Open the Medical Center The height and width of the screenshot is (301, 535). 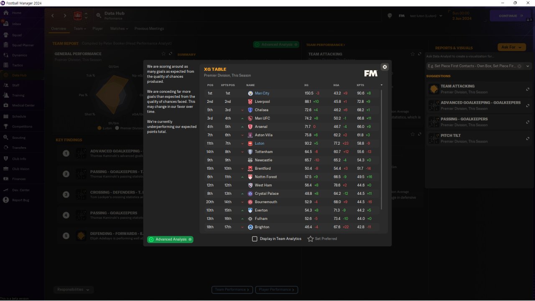pos(23,105)
